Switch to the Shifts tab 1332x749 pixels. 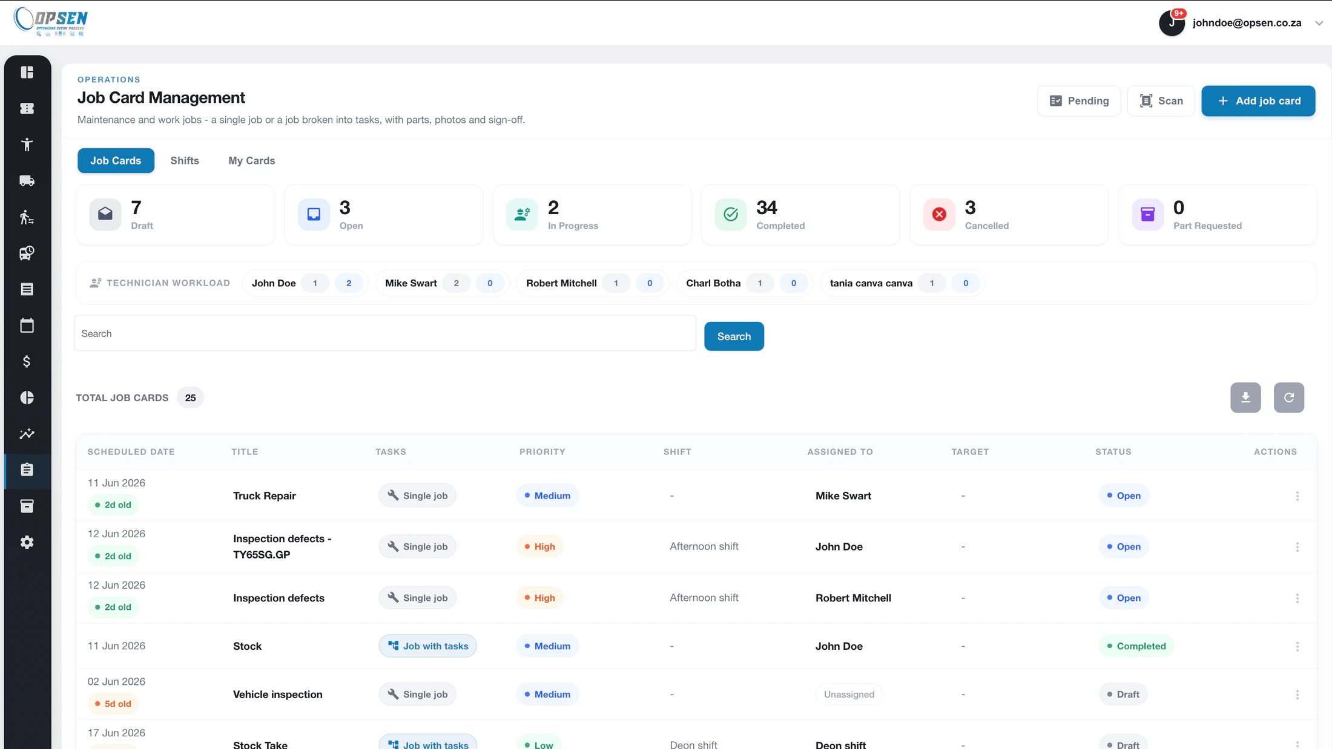[185, 161]
